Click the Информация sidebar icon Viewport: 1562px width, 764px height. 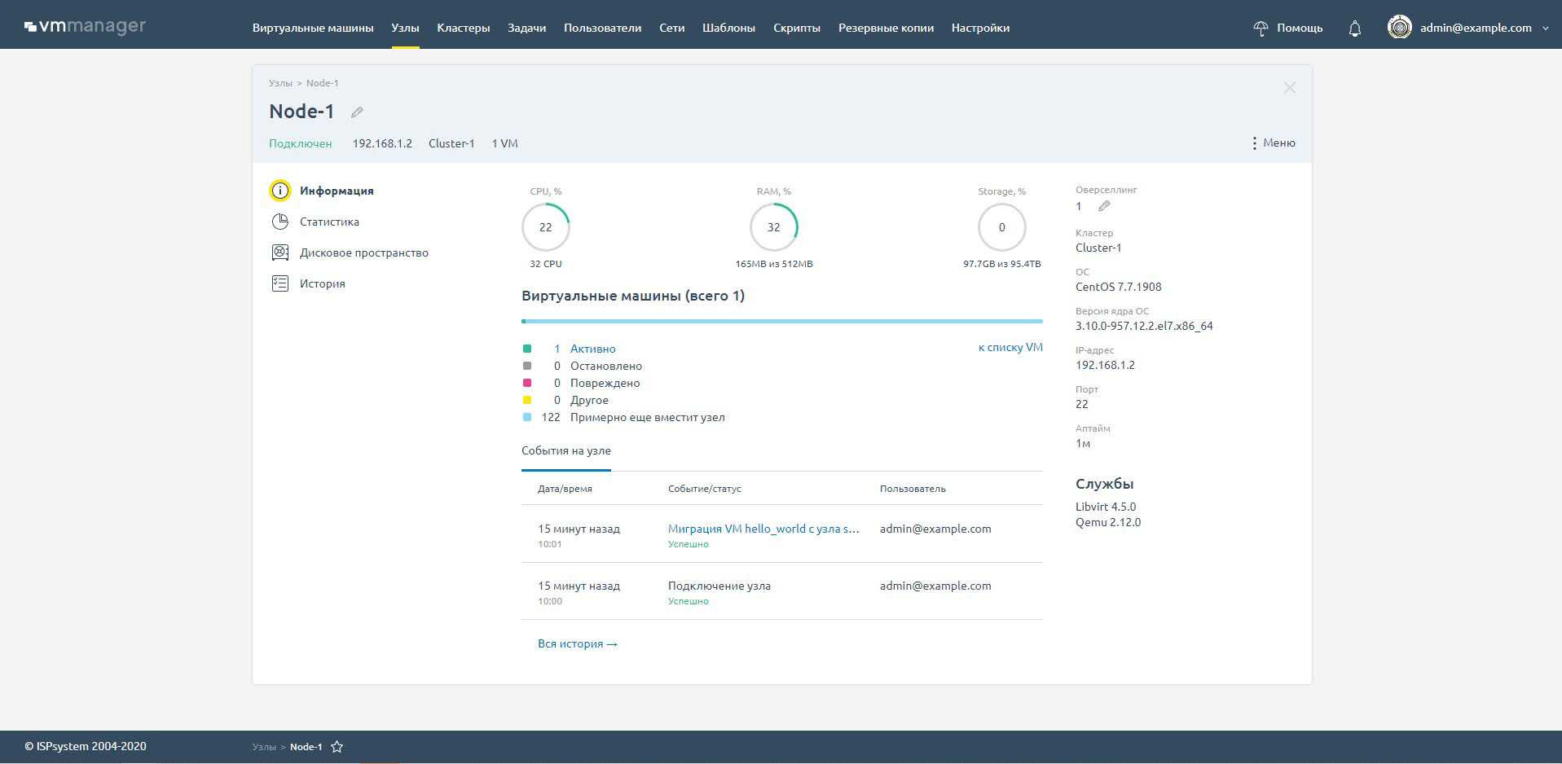(x=280, y=191)
